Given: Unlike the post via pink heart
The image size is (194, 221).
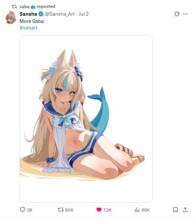Looking at the screenshot, I should (99, 210).
